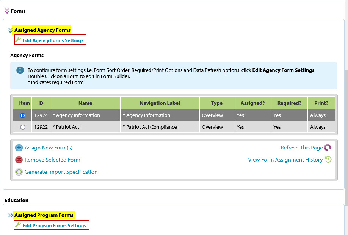Screen dimensions: 348x235
Task: Select the Agency Information radio button
Action: tap(23, 115)
